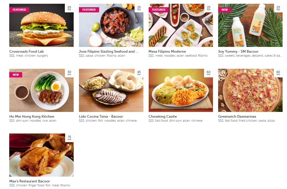
Task: Click the Chowking Cavite restaurant name
Action: click(x=163, y=117)
